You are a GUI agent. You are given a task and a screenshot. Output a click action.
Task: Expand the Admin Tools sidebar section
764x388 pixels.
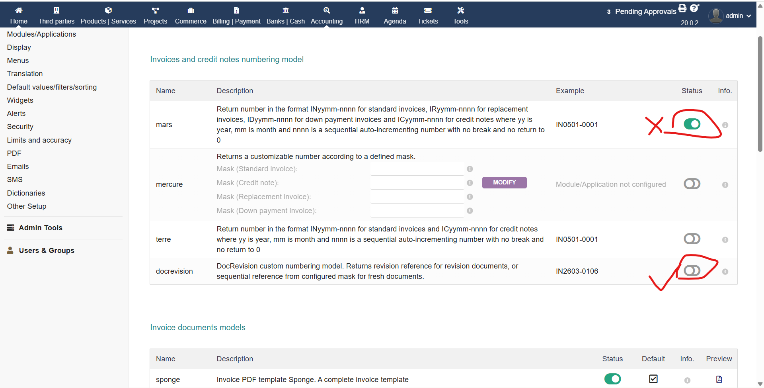(x=41, y=228)
